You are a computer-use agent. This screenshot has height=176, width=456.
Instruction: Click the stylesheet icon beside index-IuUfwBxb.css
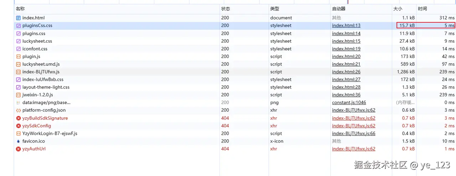click(19, 80)
